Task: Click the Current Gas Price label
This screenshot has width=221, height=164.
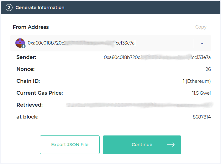Action: (x=40, y=93)
